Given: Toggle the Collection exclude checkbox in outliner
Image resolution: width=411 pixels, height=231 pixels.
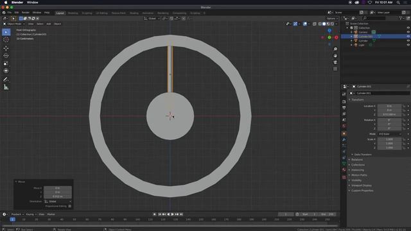Looking at the screenshot, I should pos(351,28).
